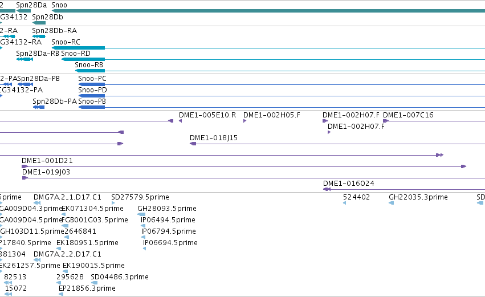Screen dimensions: 485x297
Task: Click the DME1-005E10.R clone label
Action: click(x=207, y=115)
